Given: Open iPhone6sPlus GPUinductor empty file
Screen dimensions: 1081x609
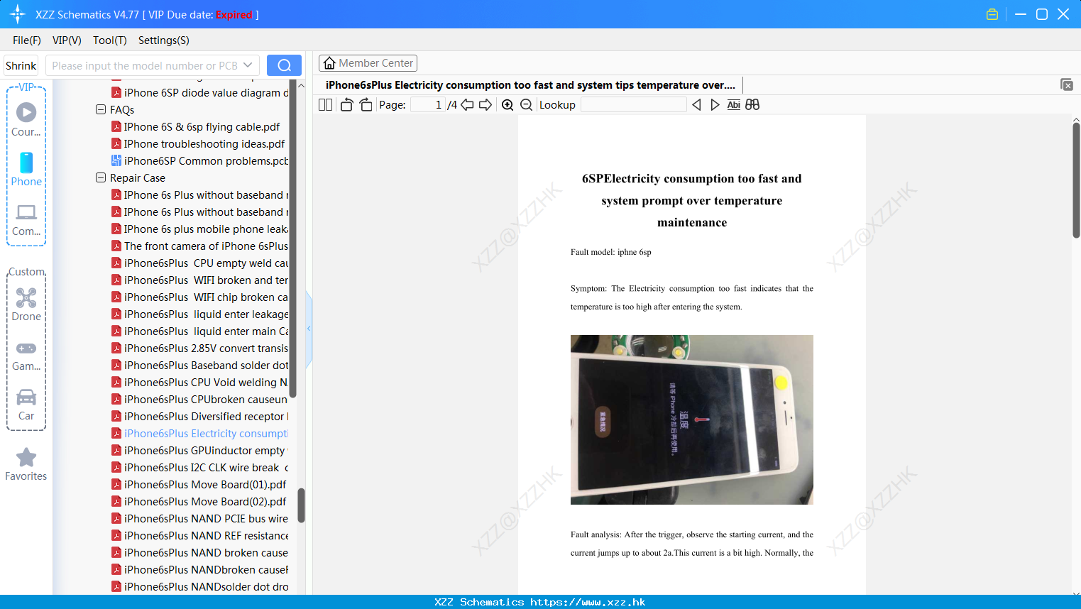Looking at the screenshot, I should tap(200, 450).
